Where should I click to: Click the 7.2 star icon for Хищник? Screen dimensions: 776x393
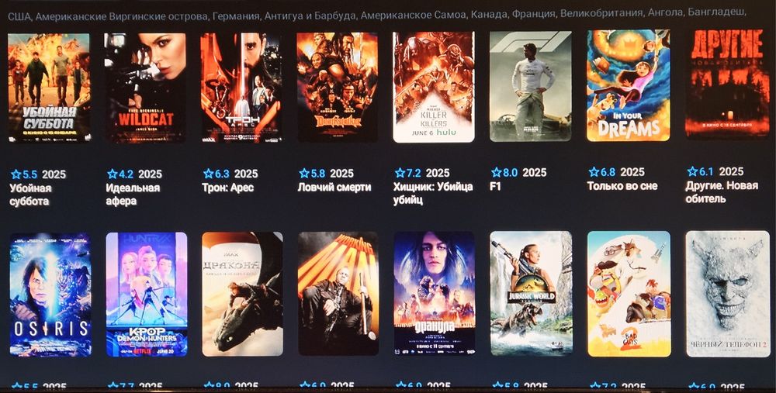tap(400, 173)
